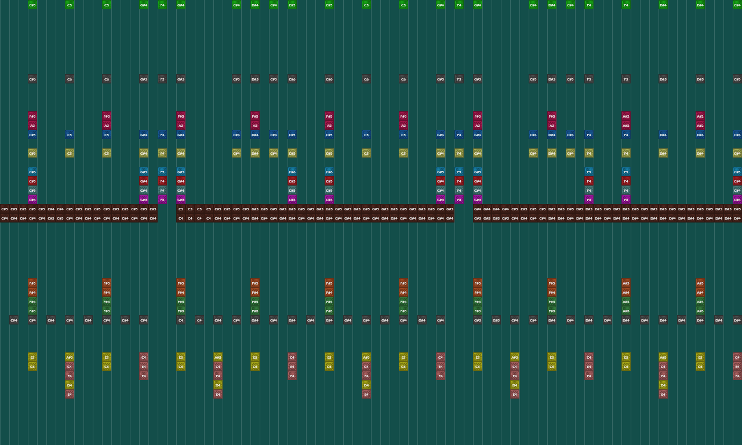This screenshot has height=445, width=742.
Task: Select the leftmost teal-gray F4 note
Action: click(x=162, y=190)
